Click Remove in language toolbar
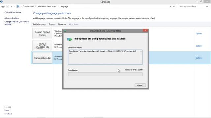 [52, 24]
